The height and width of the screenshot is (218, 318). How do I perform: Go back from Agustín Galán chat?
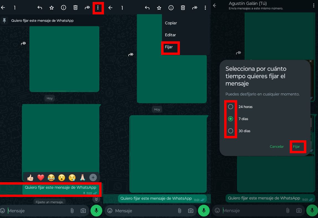[x=214, y=6]
